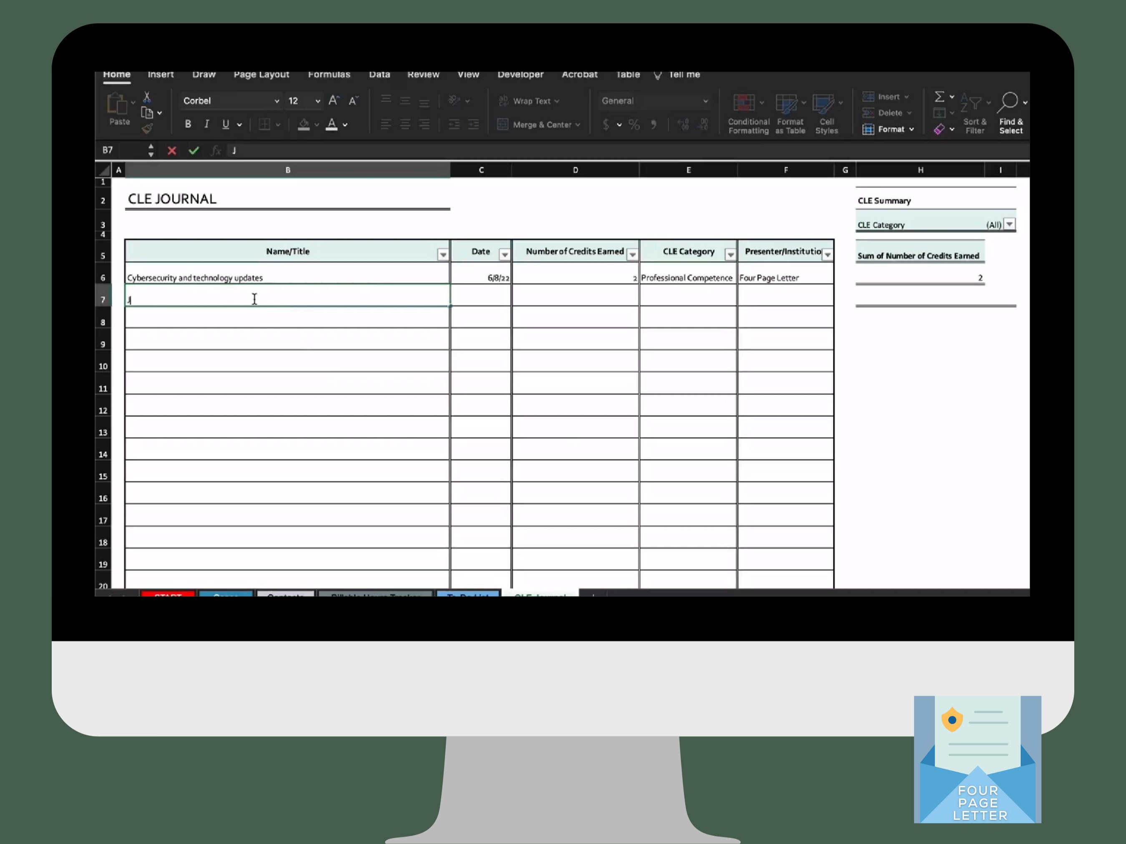The height and width of the screenshot is (844, 1126).
Task: Click the Paste clipboard icon
Action: pyautogui.click(x=117, y=103)
